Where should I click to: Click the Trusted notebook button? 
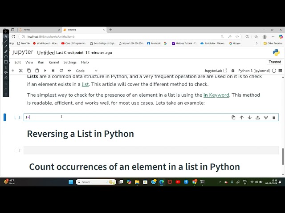tap(275, 62)
